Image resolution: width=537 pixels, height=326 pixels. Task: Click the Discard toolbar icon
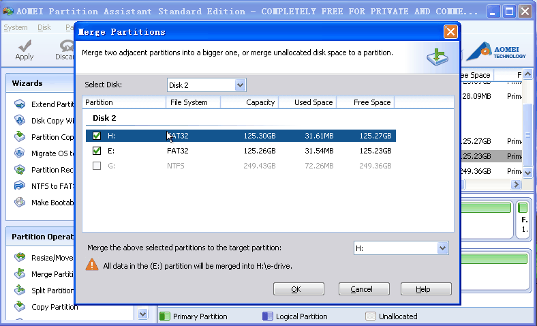pyautogui.click(x=67, y=45)
